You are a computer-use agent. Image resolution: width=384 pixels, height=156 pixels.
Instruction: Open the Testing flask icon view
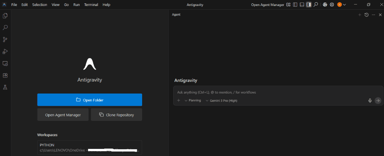pos(5,87)
